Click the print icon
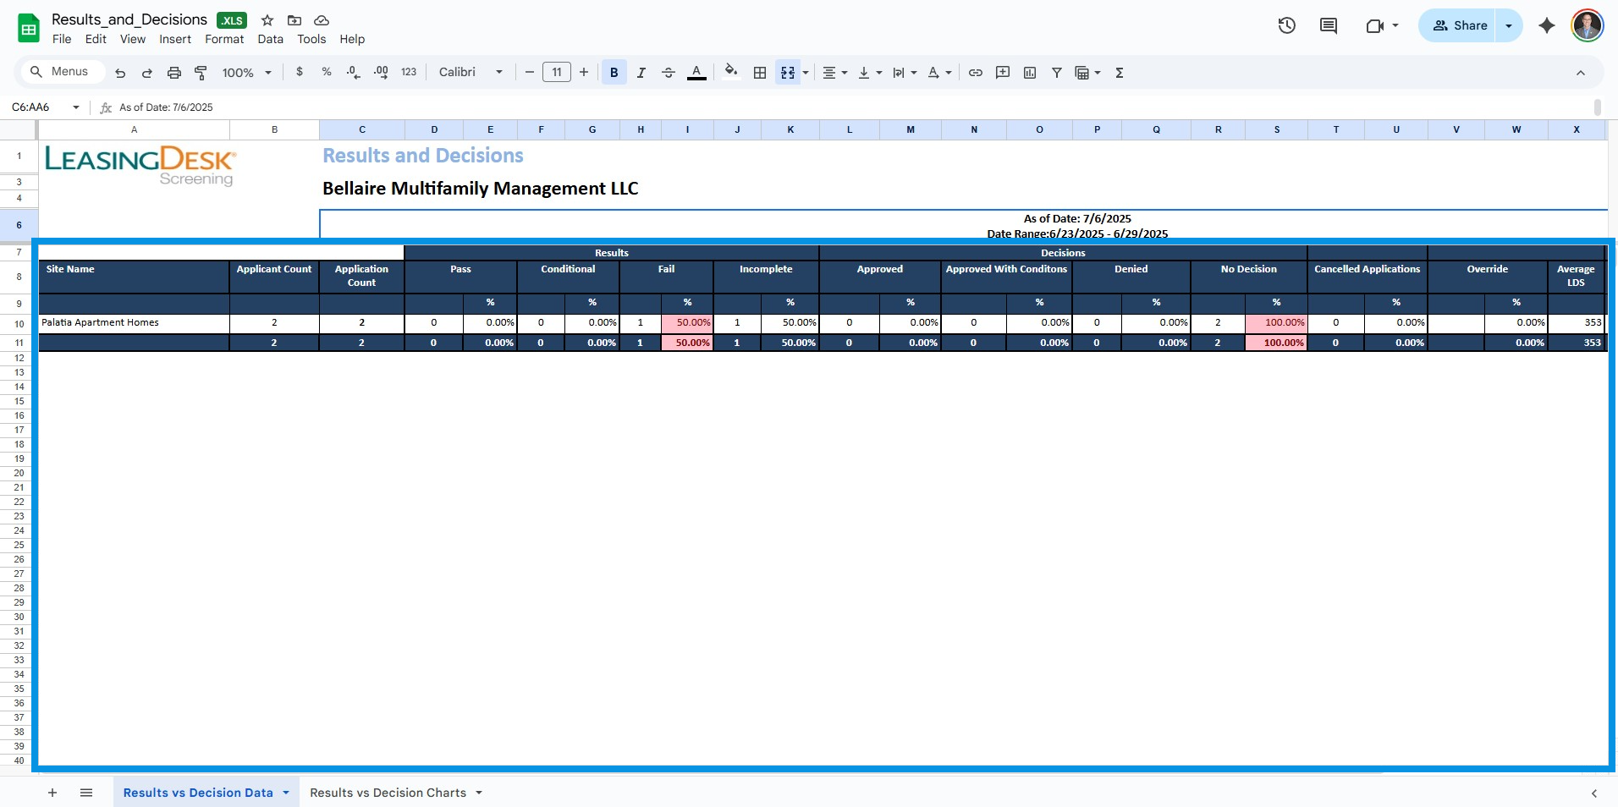This screenshot has width=1618, height=807. pos(173,73)
